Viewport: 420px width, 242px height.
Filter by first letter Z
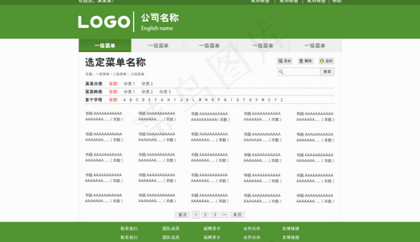(282, 100)
